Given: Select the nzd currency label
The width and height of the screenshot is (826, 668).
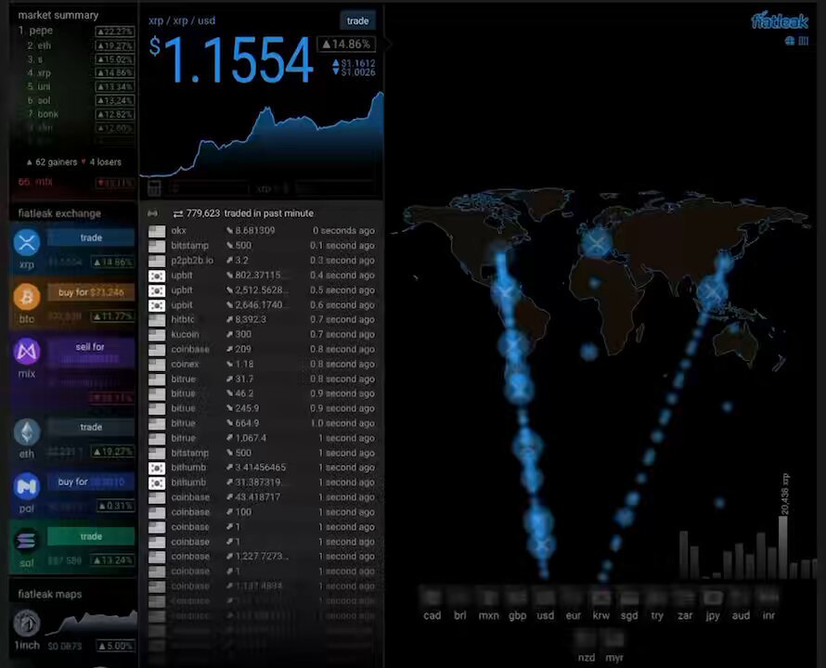Looking at the screenshot, I should pos(587,658).
